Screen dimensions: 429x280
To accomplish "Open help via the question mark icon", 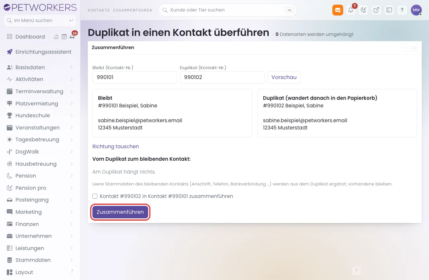I will click(x=402, y=10).
